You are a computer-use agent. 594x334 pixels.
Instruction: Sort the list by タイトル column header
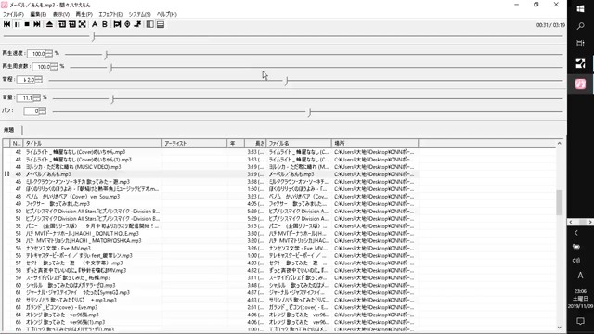click(x=93, y=143)
